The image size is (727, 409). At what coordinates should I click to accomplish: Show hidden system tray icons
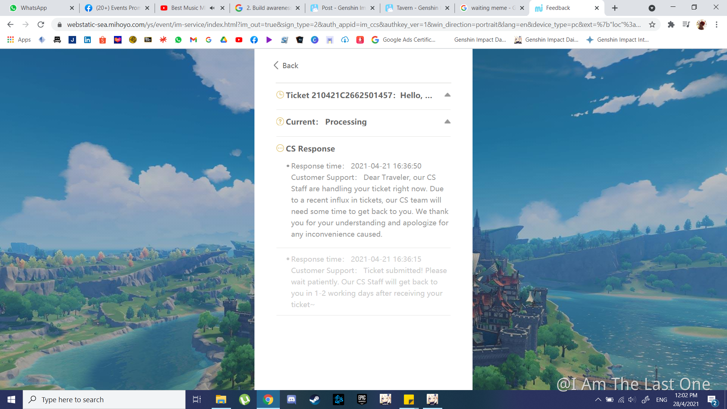598,400
